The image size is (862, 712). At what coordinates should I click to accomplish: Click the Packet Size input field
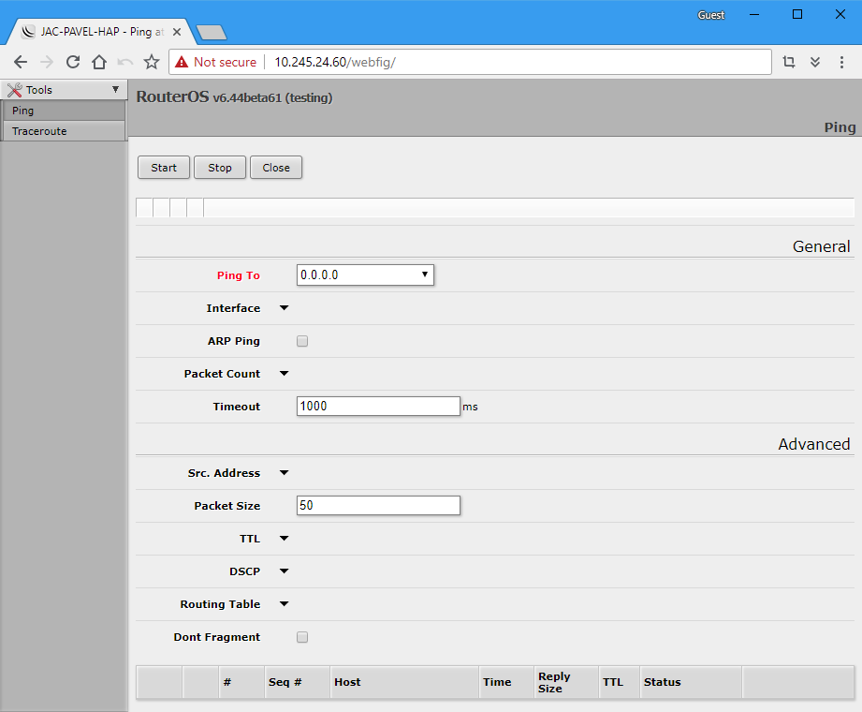pyautogui.click(x=378, y=505)
